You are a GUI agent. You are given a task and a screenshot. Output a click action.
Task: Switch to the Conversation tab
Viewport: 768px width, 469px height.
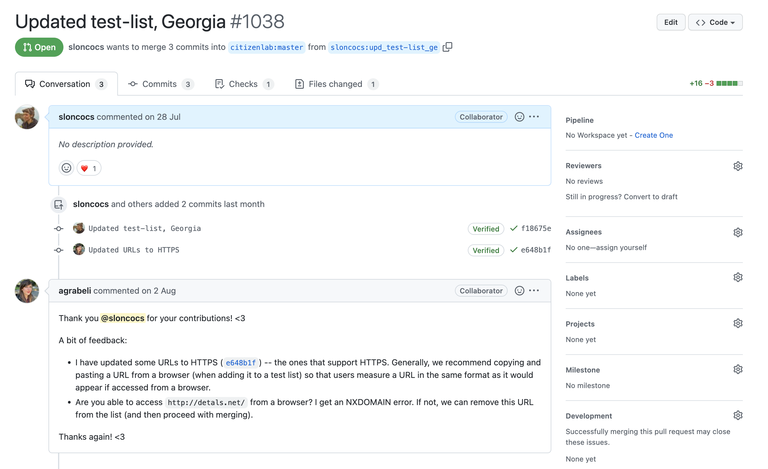pos(66,84)
